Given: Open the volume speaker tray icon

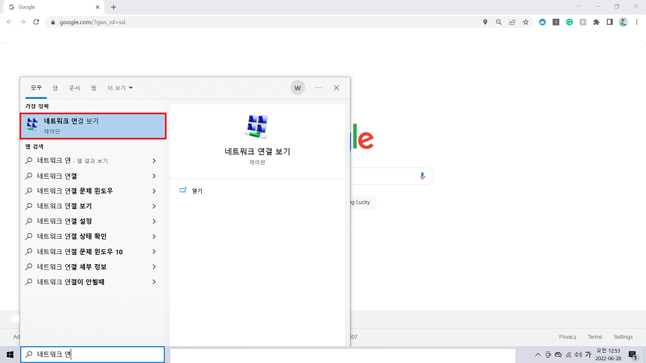Looking at the screenshot, I should click(x=579, y=355).
